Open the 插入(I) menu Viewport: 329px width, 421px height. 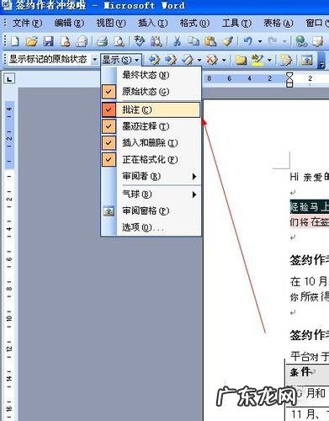(x=152, y=23)
